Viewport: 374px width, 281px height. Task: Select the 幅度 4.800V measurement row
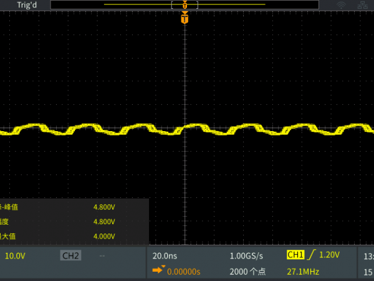click(74, 221)
